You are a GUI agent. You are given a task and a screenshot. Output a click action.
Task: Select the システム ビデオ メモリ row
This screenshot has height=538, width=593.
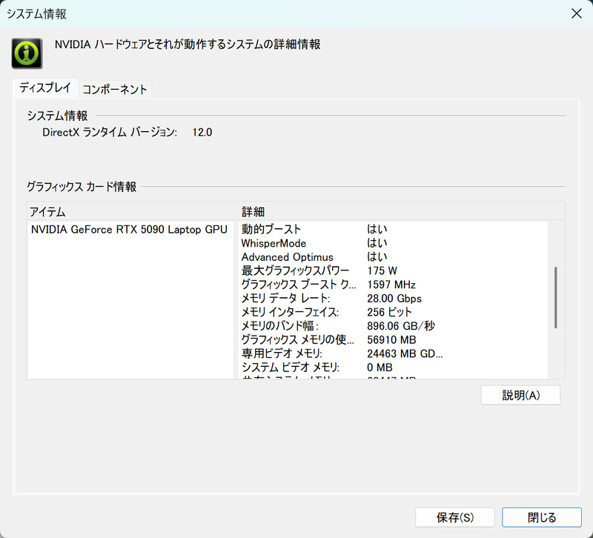tap(394, 368)
